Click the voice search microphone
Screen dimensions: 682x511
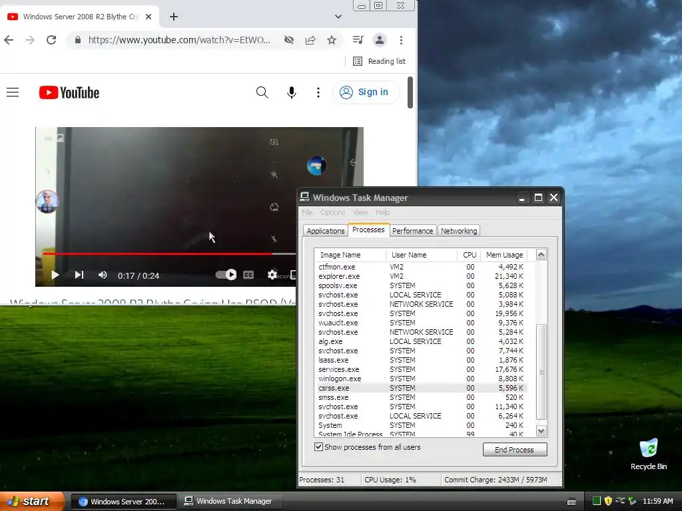pos(292,92)
